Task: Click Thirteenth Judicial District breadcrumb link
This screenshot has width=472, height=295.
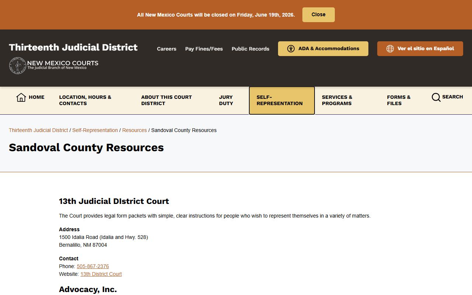Action: point(38,130)
